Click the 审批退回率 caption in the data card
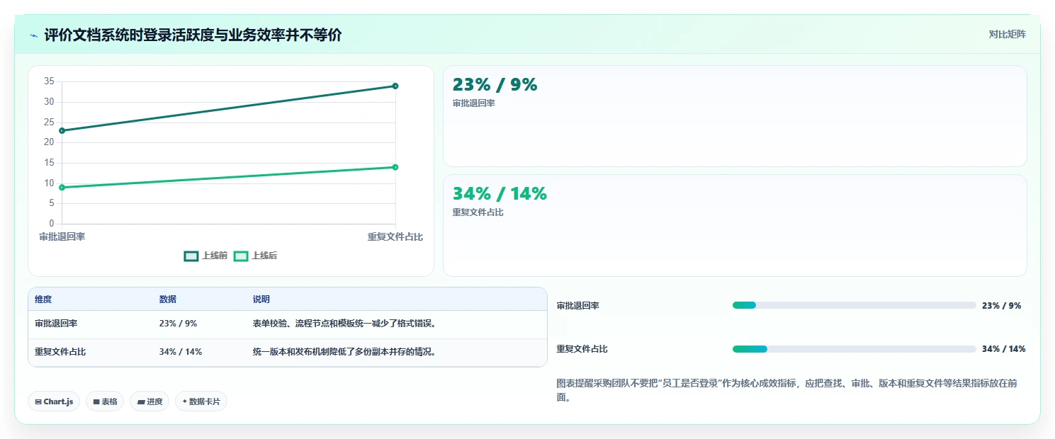This screenshot has width=1055, height=439. click(473, 103)
